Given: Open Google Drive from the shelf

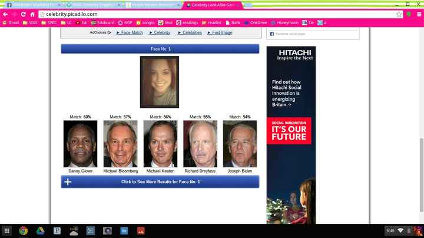Looking at the screenshot, I should (x=40, y=231).
